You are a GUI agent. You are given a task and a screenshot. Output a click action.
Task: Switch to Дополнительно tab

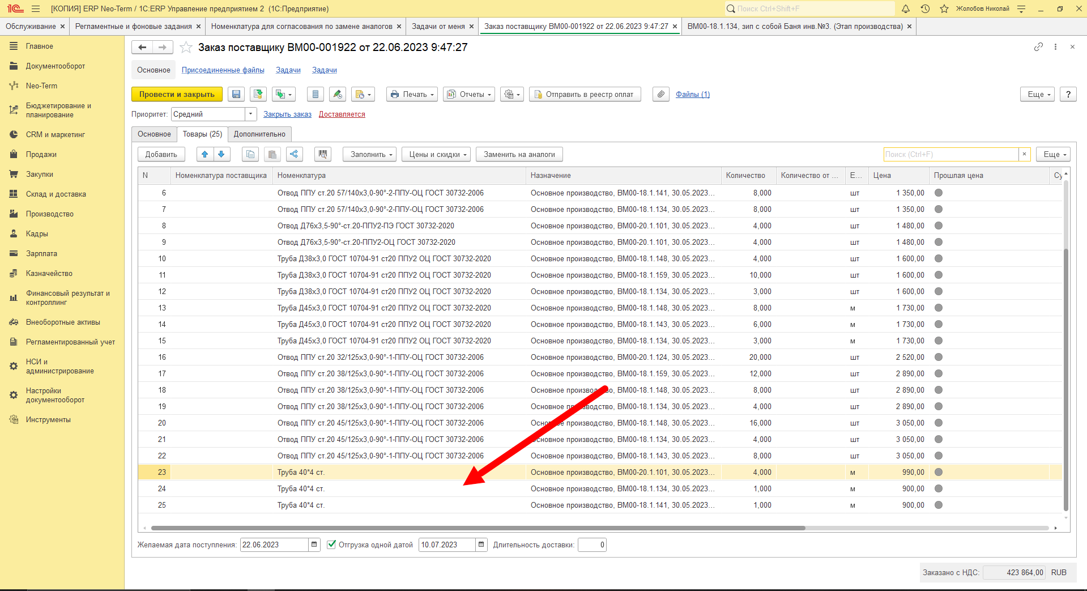pos(259,134)
